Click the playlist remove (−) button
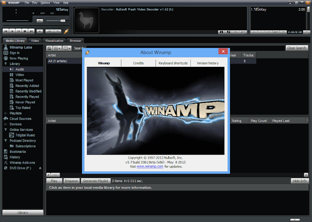312x222 pixels. (x=261, y=32)
